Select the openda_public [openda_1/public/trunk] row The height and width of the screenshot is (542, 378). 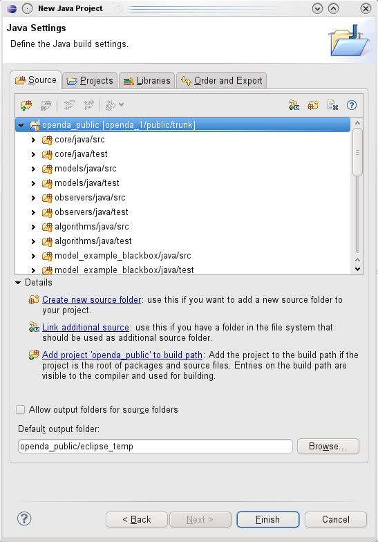pyautogui.click(x=183, y=124)
